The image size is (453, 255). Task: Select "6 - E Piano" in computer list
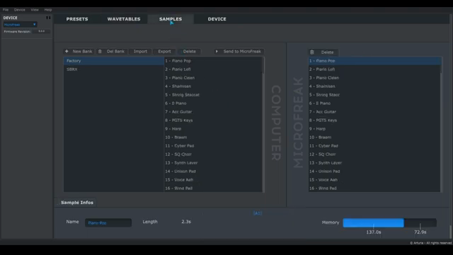tap(213, 103)
